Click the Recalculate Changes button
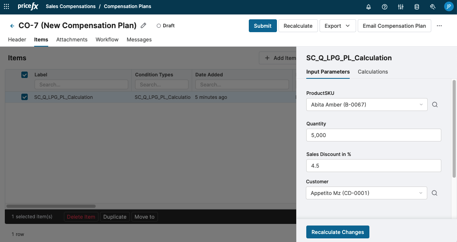 point(338,232)
